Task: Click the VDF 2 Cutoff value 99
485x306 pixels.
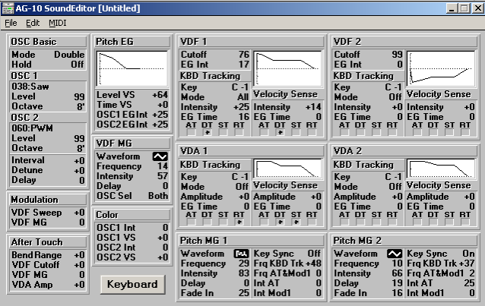Action: (397, 55)
